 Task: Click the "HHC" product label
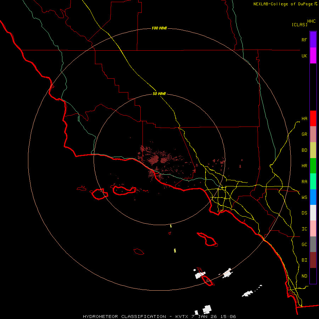coord(312,21)
